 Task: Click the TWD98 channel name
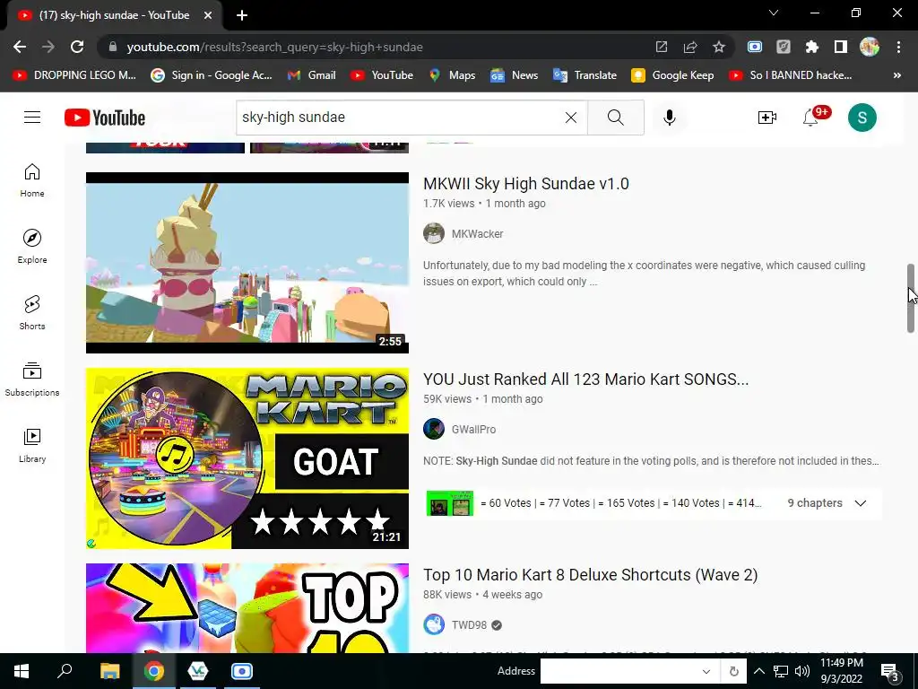468,625
